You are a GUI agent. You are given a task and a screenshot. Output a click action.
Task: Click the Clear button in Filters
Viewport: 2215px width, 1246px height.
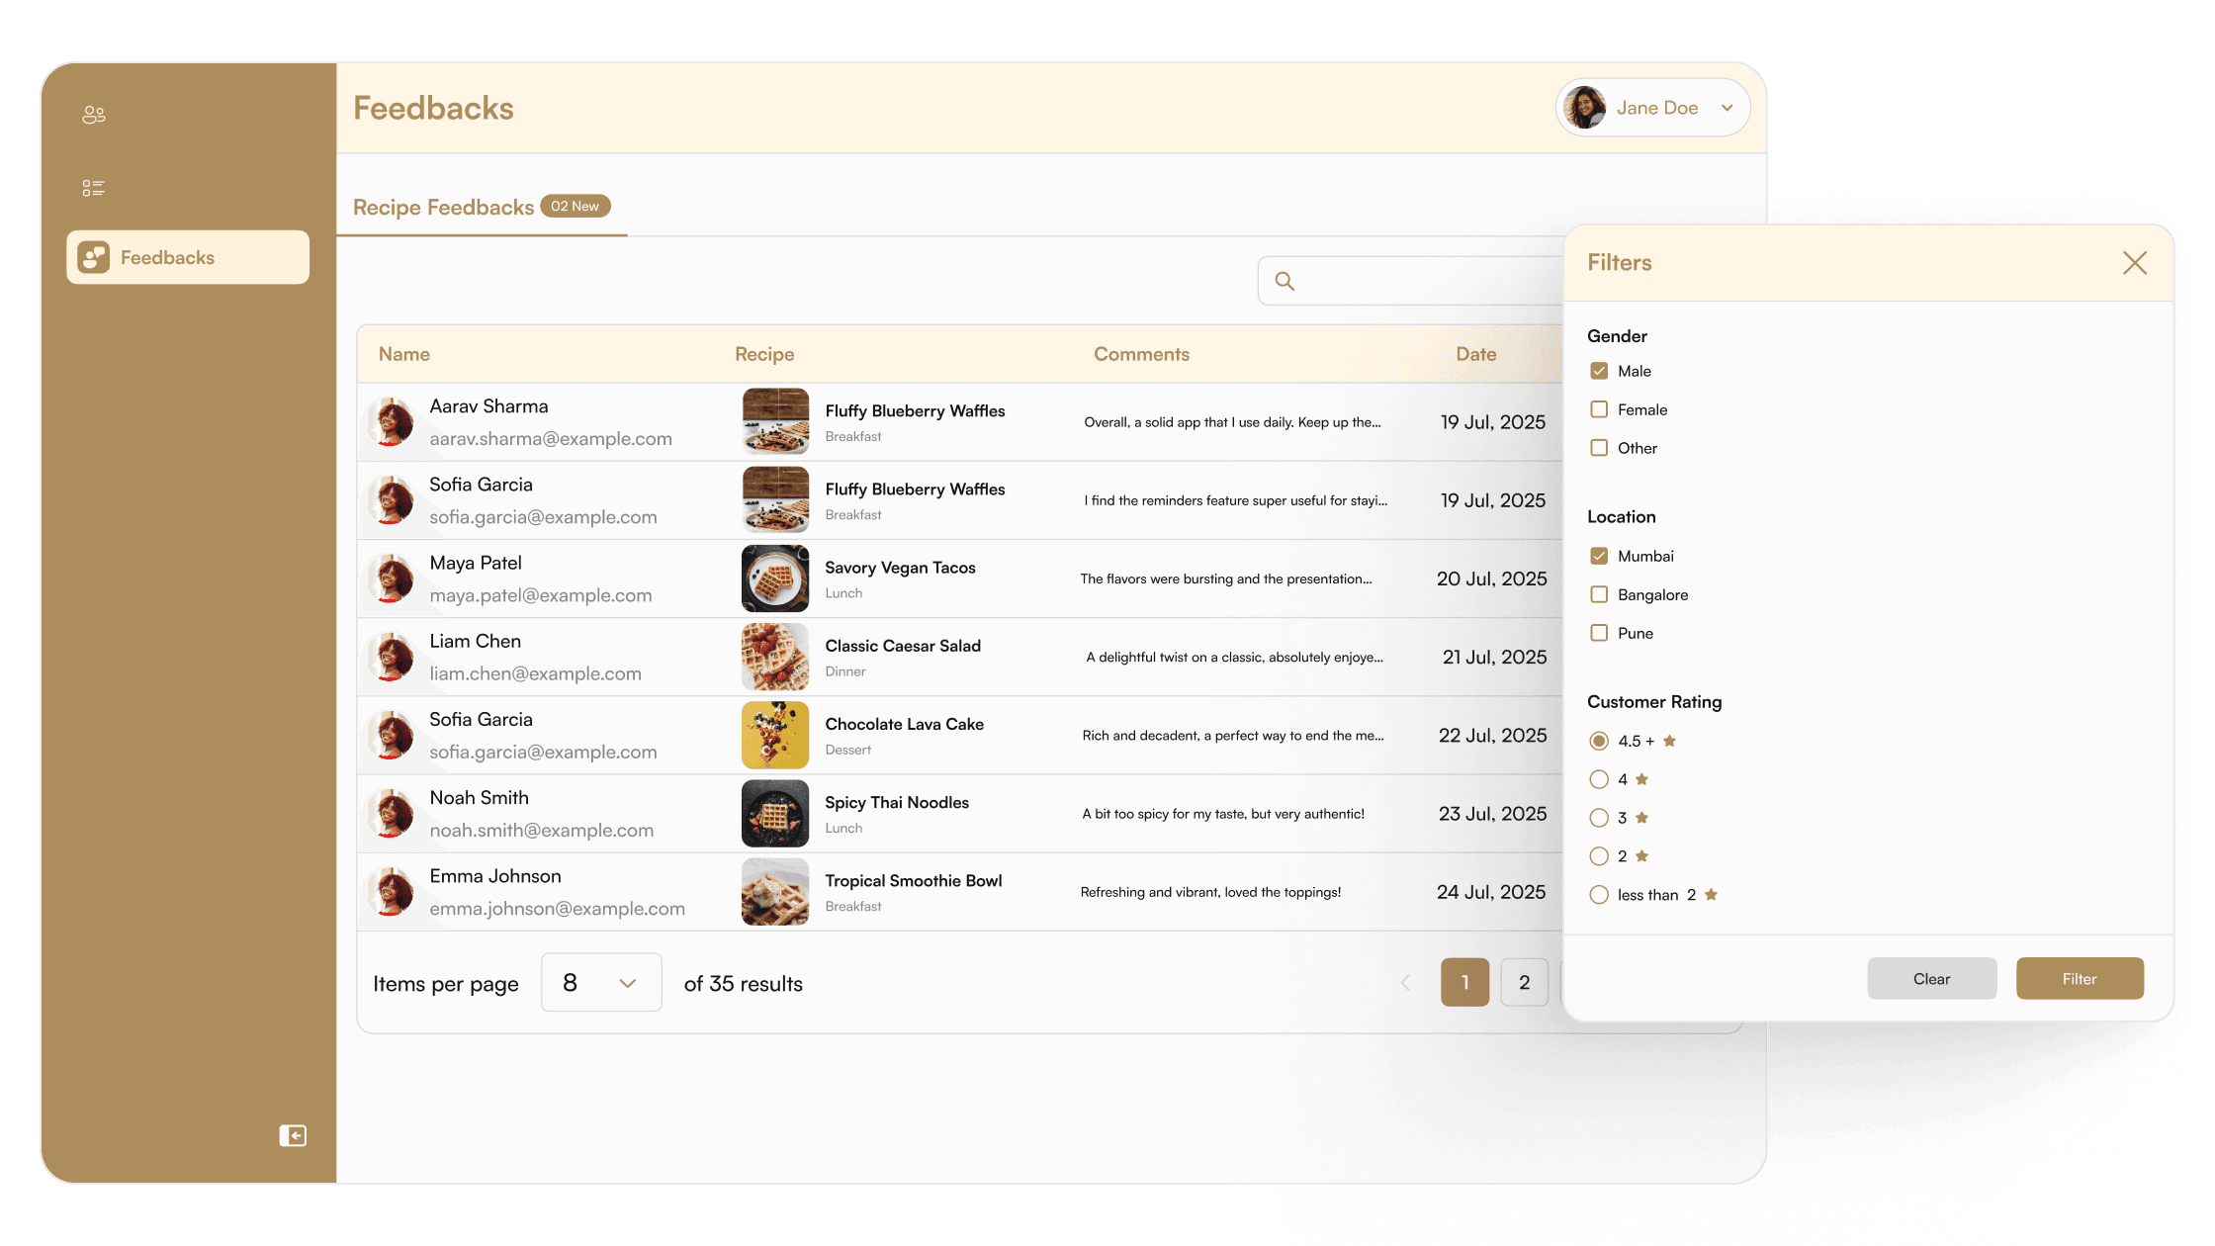pyautogui.click(x=1931, y=978)
